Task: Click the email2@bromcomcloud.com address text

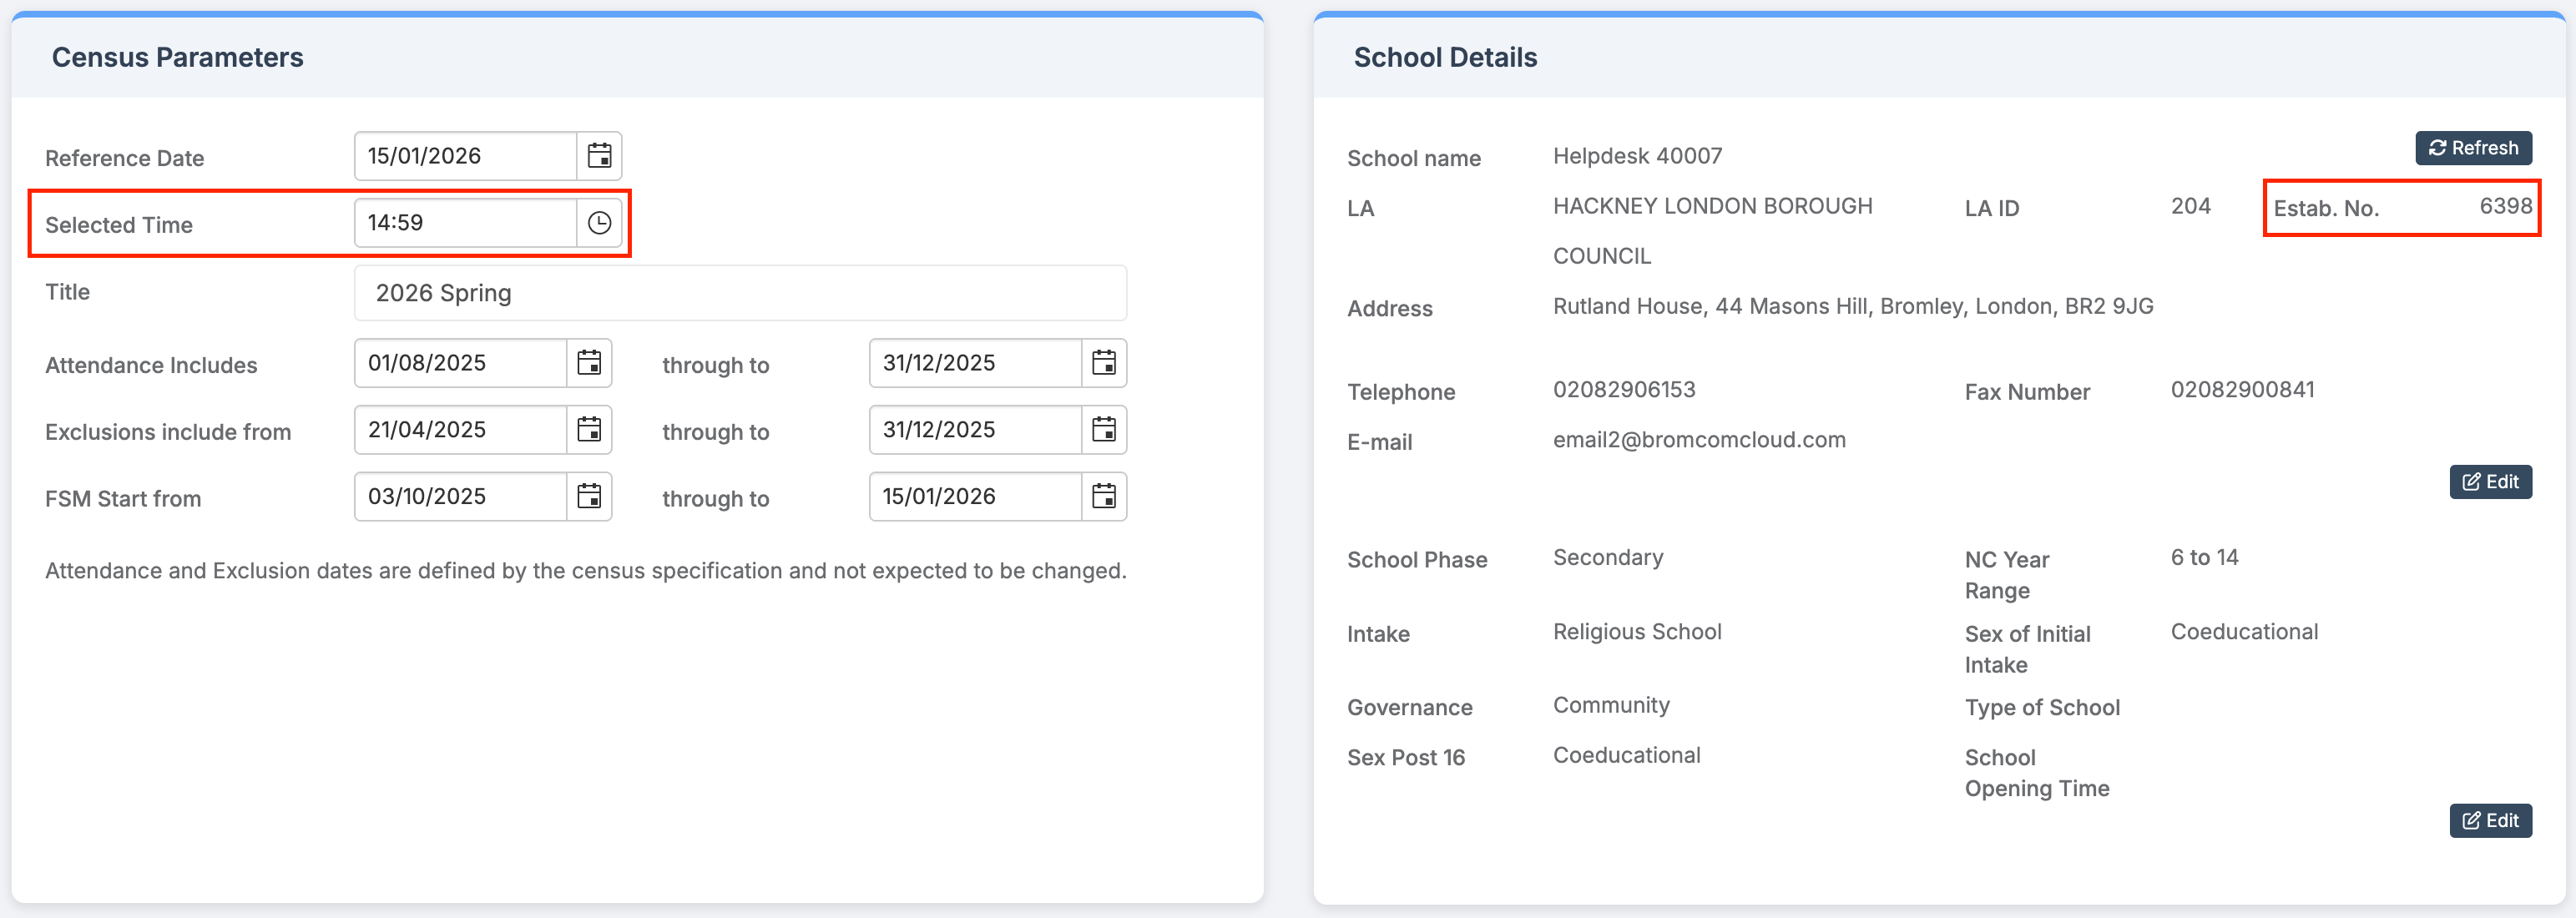Action: coord(1698,440)
